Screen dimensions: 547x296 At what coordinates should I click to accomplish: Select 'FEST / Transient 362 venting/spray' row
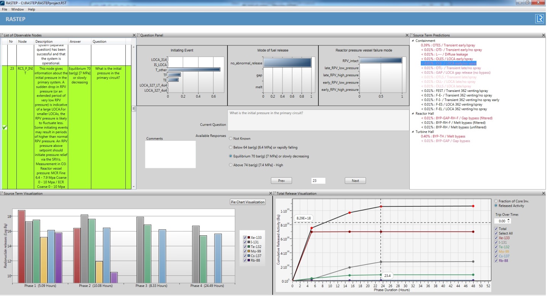click(x=454, y=91)
